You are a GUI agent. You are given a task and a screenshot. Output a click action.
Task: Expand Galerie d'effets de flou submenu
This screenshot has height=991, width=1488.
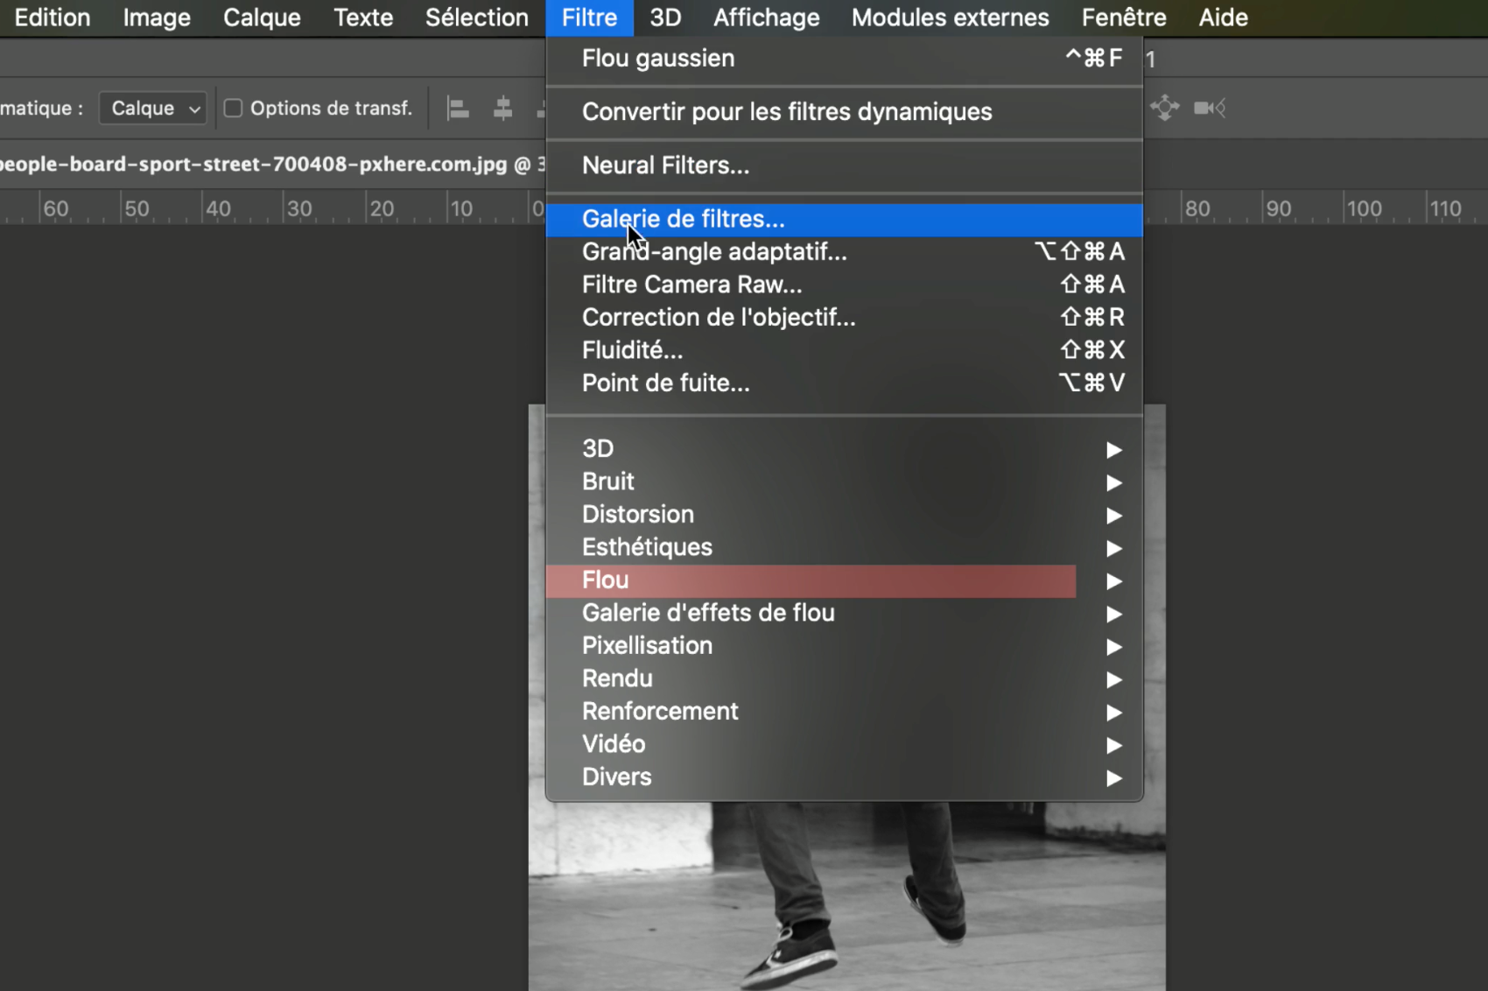[x=845, y=614]
